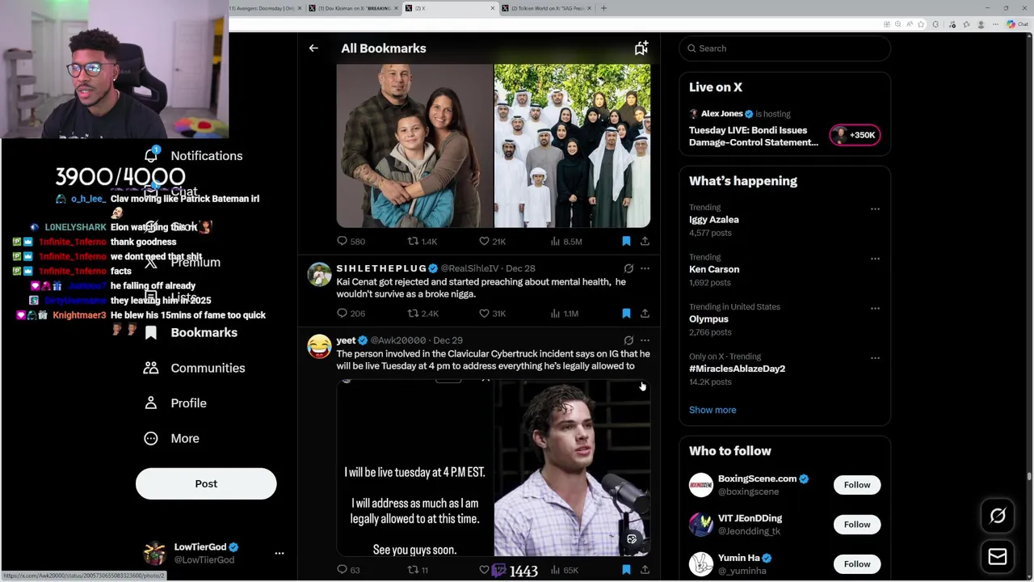Open the group in white robes photo

(572, 146)
